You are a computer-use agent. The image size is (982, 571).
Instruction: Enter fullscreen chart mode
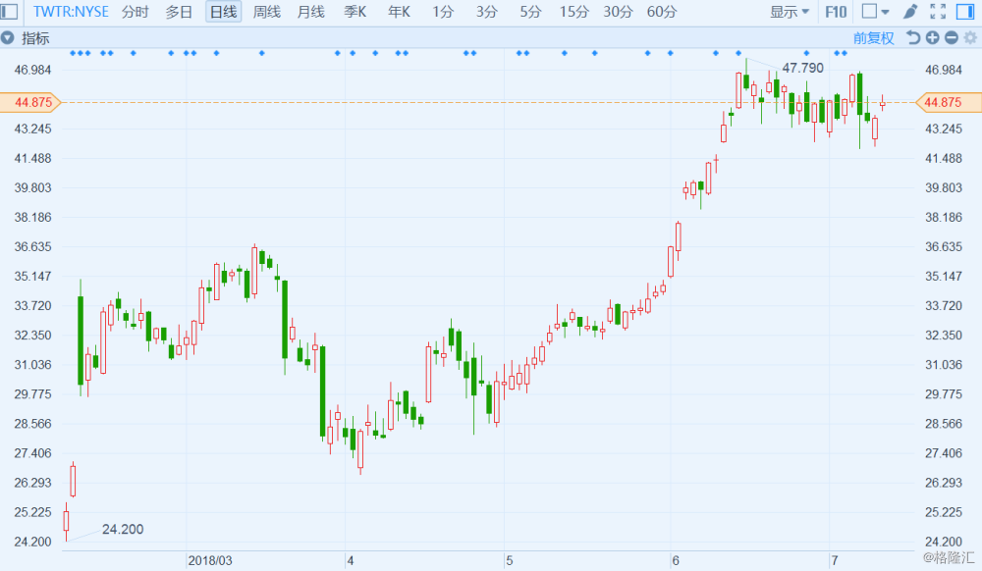pyautogui.click(x=938, y=11)
